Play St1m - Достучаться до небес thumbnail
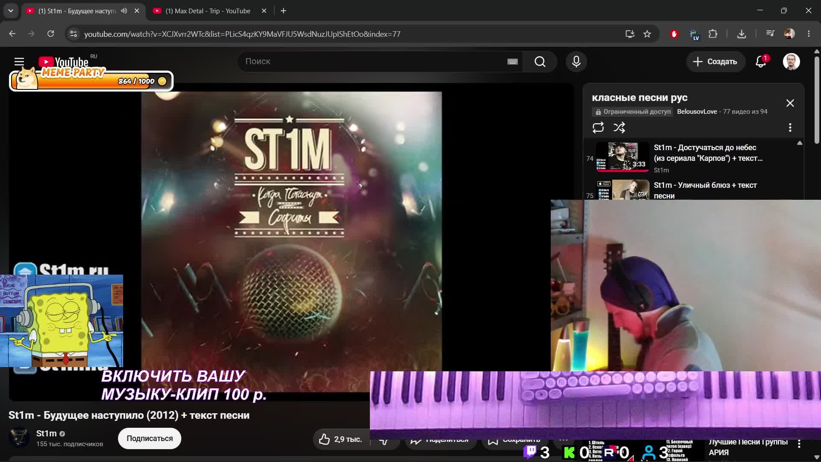 623,157
